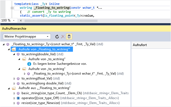The image size is (171, 107).
Task: Click the blue info icon beside no results message
Action: click(29, 64)
